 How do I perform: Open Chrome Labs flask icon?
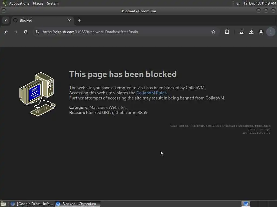242,32
